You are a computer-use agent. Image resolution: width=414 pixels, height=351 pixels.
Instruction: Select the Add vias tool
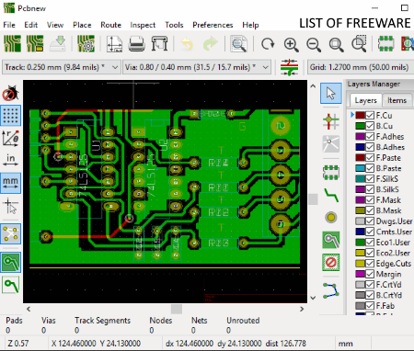coord(331,218)
